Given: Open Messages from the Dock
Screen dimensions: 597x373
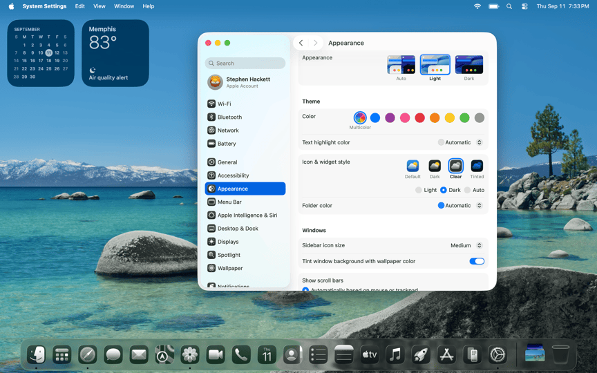Looking at the screenshot, I should click(113, 355).
